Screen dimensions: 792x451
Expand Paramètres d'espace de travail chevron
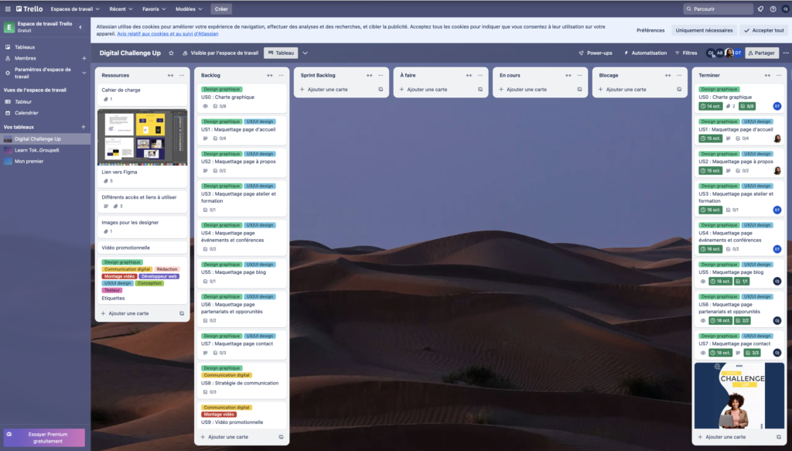coord(84,73)
